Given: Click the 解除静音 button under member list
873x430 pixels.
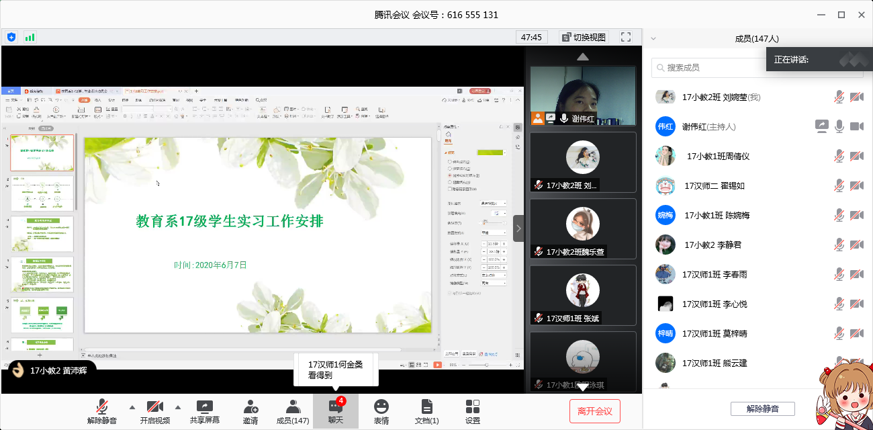Looking at the screenshot, I should coord(762,408).
